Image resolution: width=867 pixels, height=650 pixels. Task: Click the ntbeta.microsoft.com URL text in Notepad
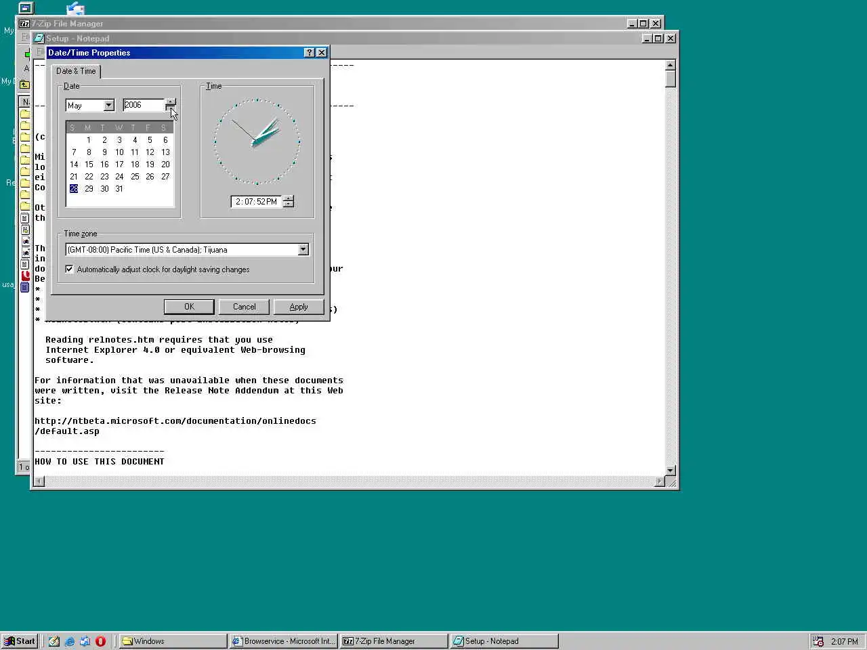pos(175,426)
